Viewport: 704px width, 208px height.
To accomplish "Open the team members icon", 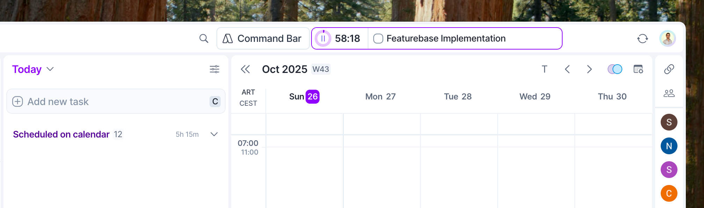I will click(669, 93).
